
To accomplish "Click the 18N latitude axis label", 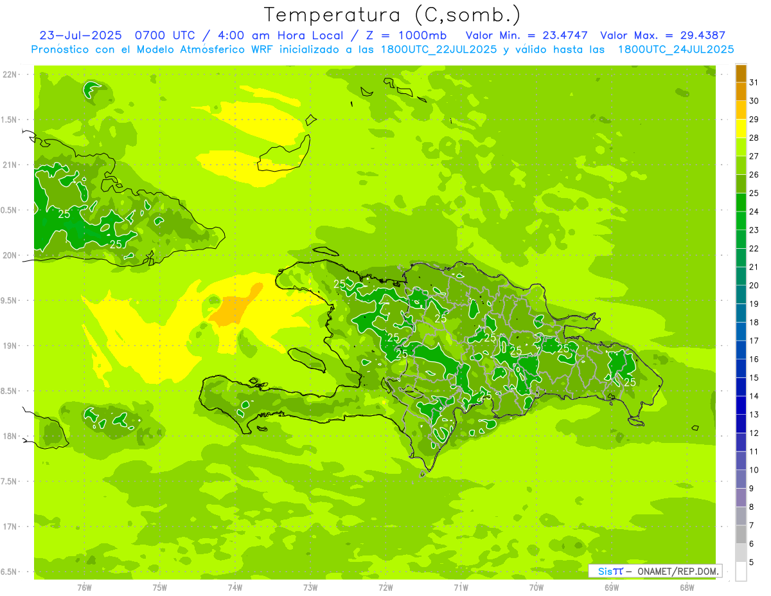I will coord(10,436).
